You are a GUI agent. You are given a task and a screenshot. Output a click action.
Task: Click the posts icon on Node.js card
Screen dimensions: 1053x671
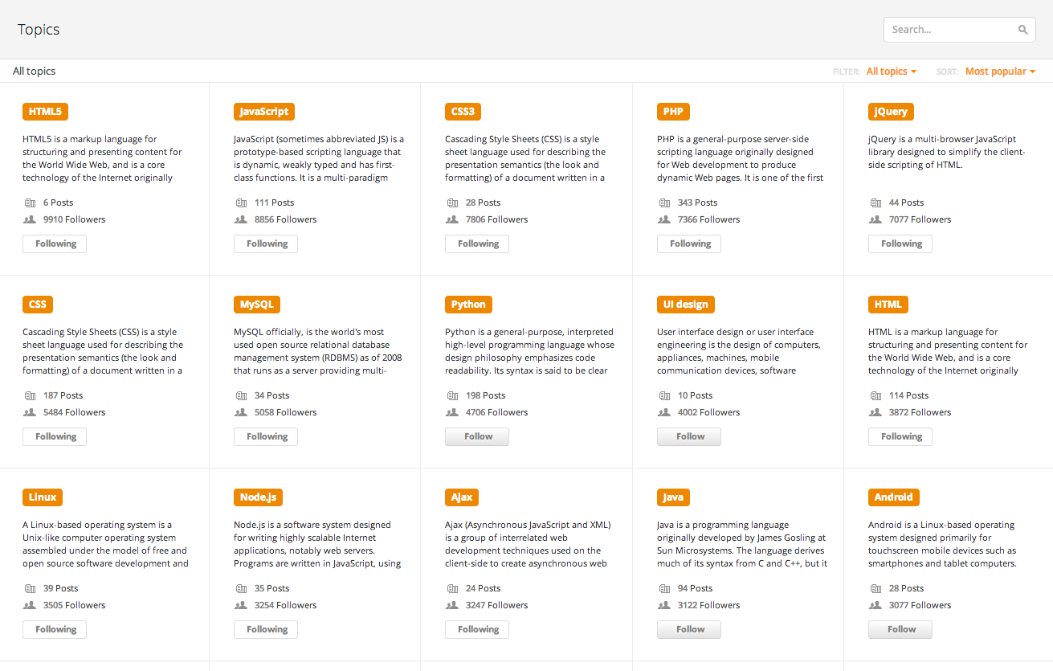(241, 588)
